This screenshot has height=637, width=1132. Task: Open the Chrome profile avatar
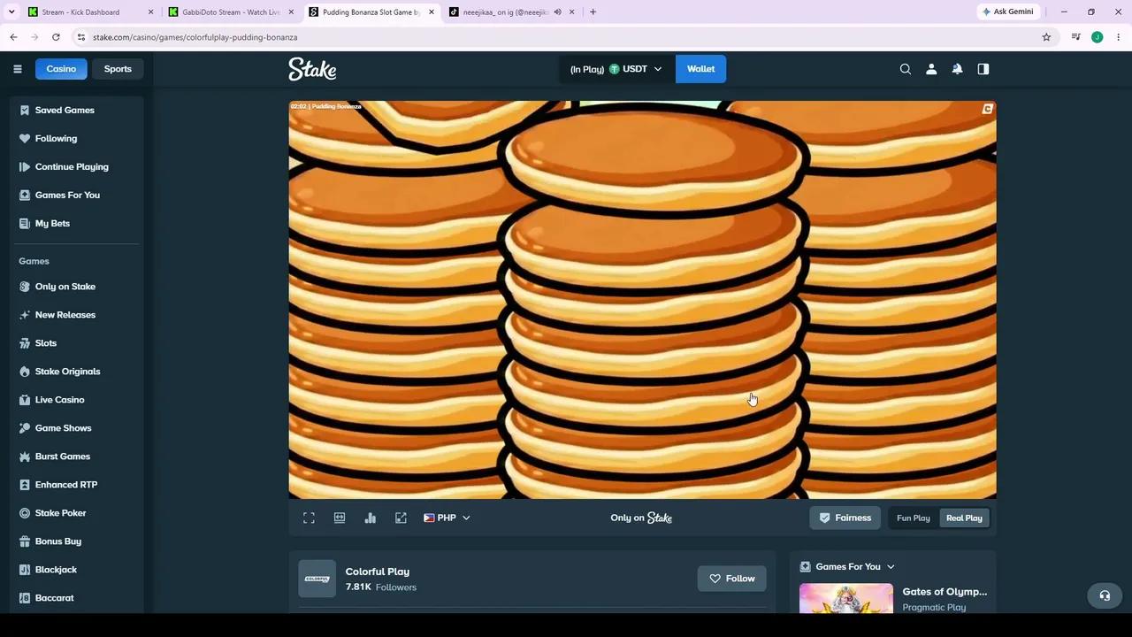pyautogui.click(x=1098, y=37)
